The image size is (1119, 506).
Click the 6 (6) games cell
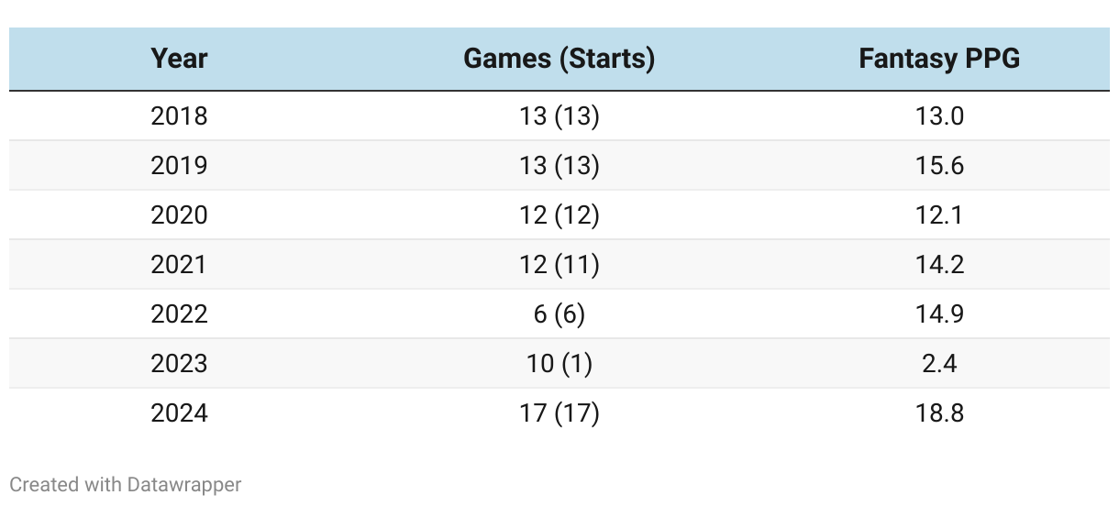[x=559, y=314]
